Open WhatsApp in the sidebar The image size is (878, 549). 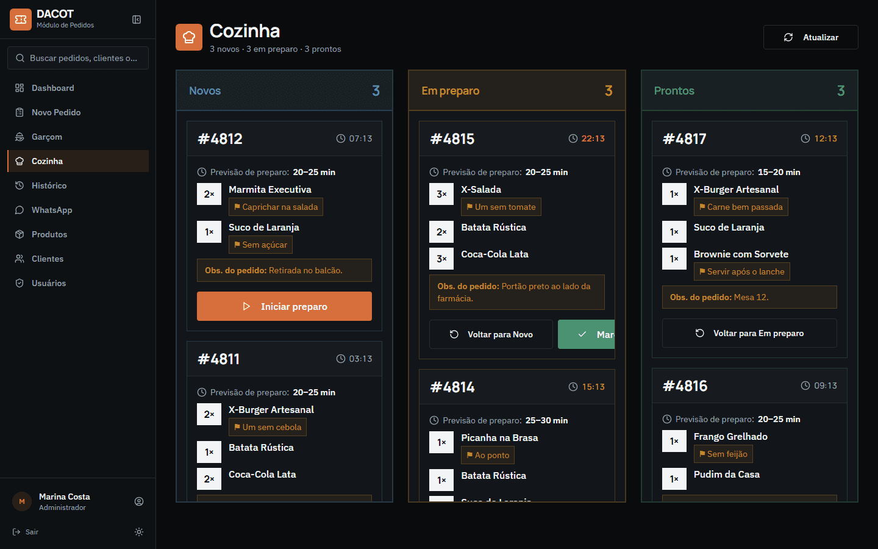(78, 210)
